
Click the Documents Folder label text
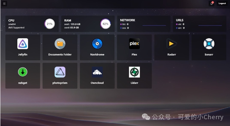[60, 55]
